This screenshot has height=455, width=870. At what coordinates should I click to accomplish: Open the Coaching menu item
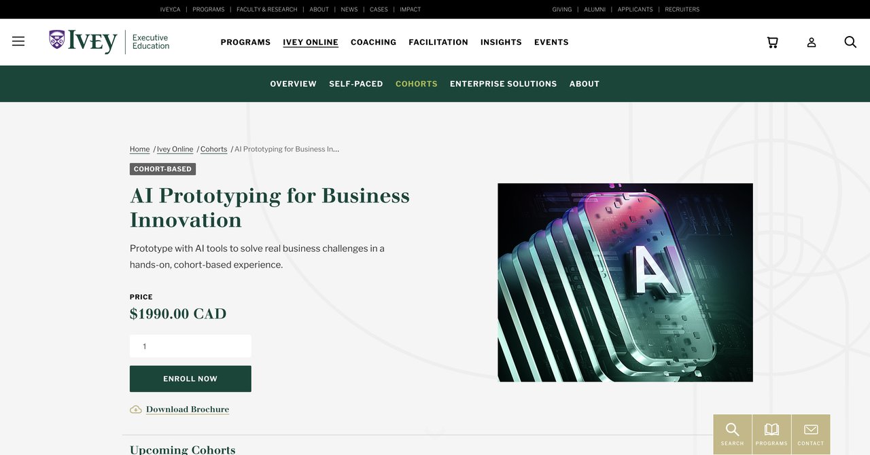[373, 42]
